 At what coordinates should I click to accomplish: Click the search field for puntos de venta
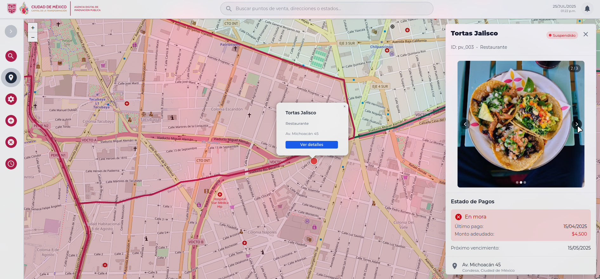click(x=327, y=9)
